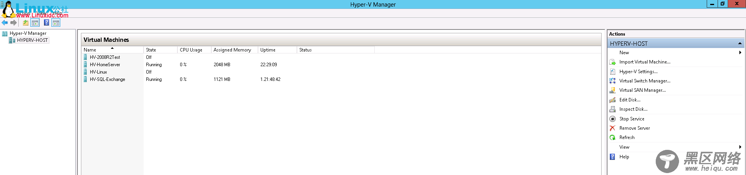Click the Inspect Disk action
The width and height of the screenshot is (746, 175).
(633, 109)
